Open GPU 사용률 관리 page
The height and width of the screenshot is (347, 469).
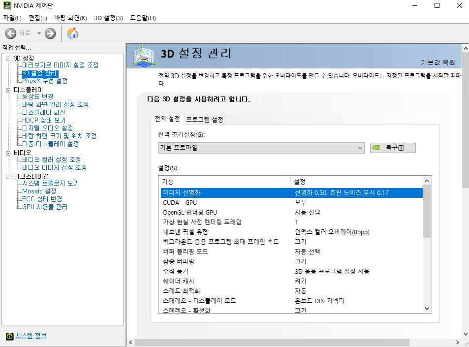[45, 207]
